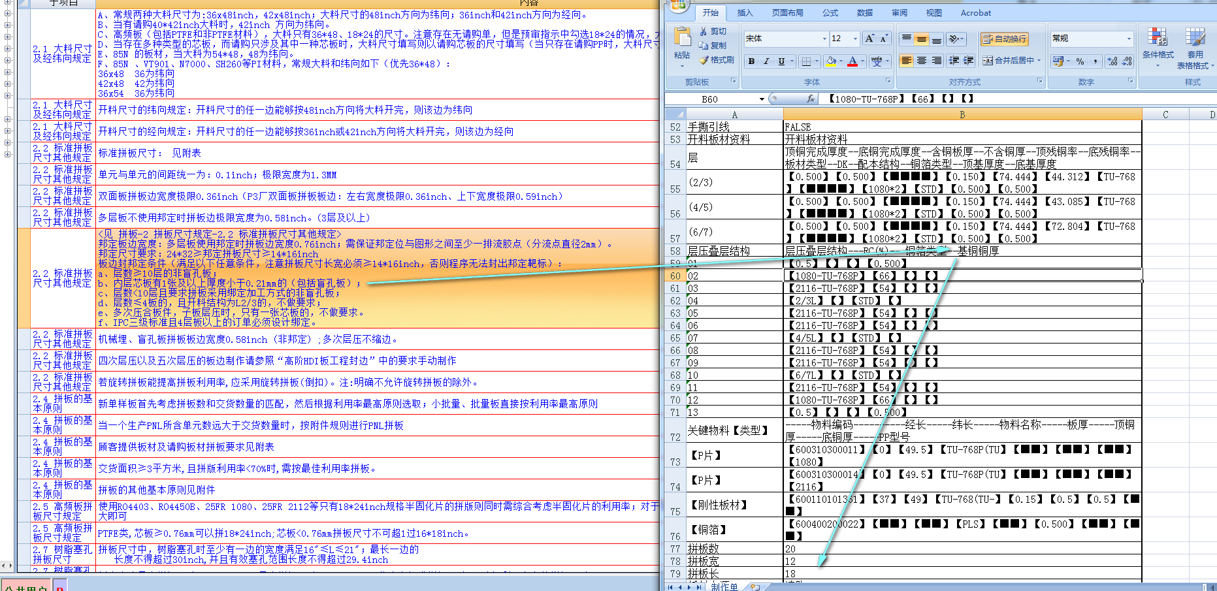Open the font name 宋体 dropdown
The image size is (1217, 591).
[824, 39]
